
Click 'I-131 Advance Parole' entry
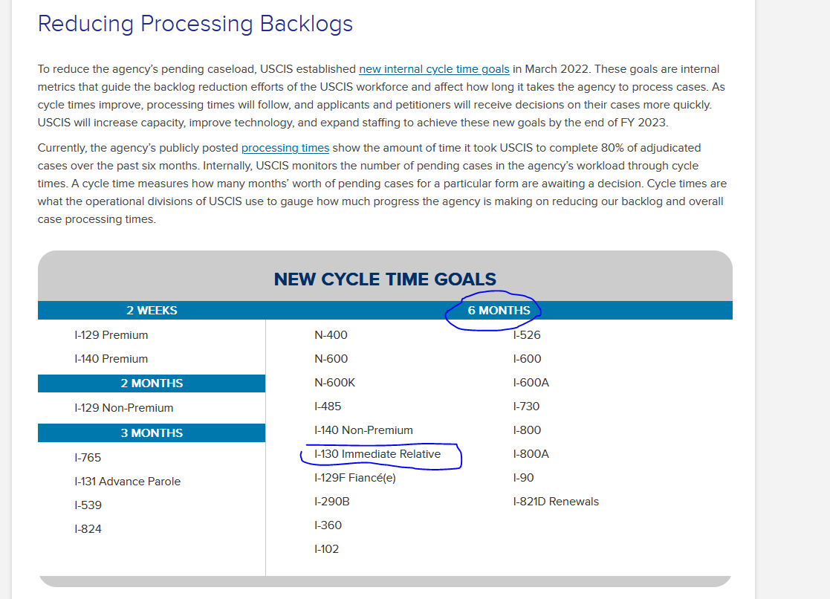(128, 482)
